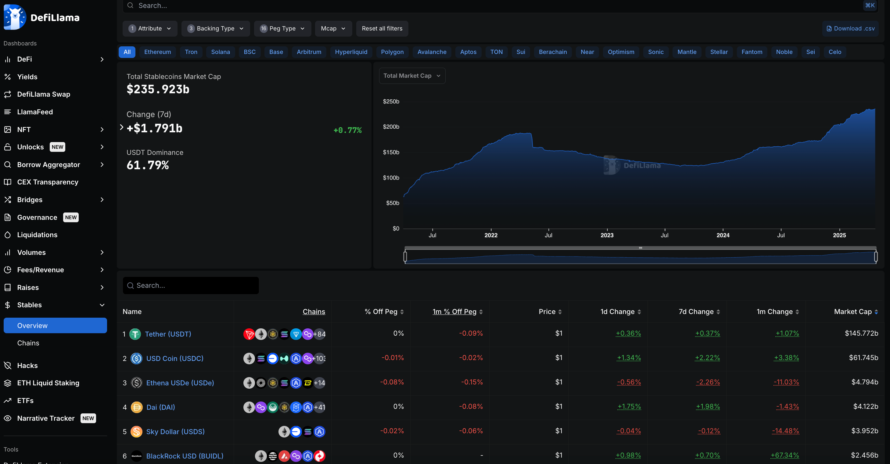Open the USD Coin (USDC) link
The height and width of the screenshot is (464, 890).
[x=175, y=358]
